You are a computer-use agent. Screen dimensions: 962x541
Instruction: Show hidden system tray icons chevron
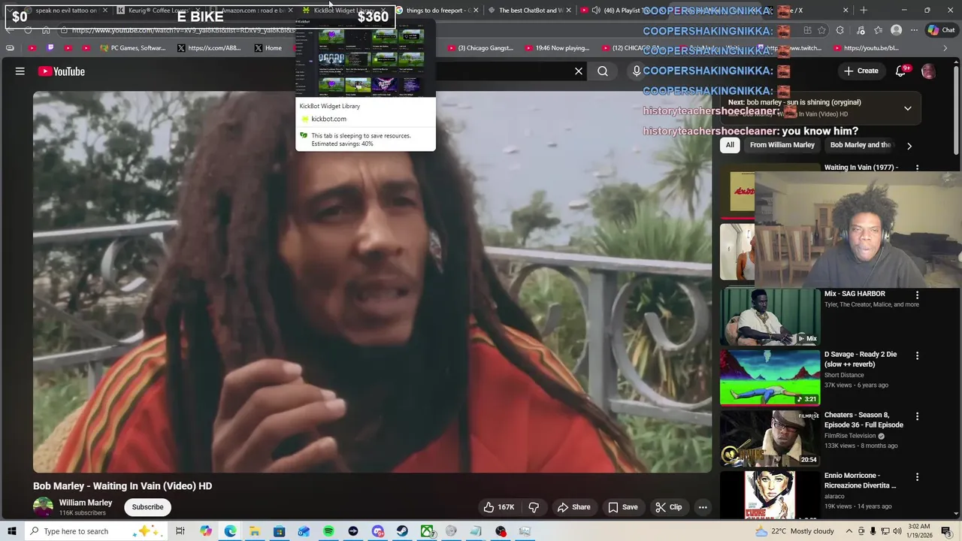click(x=850, y=531)
